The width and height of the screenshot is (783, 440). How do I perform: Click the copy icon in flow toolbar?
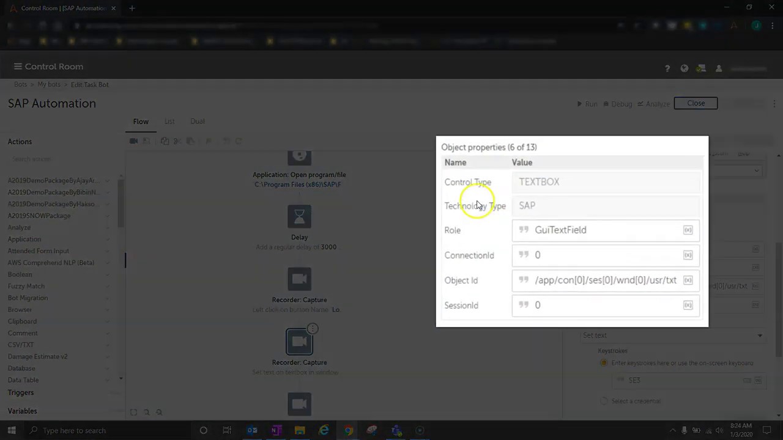click(165, 141)
